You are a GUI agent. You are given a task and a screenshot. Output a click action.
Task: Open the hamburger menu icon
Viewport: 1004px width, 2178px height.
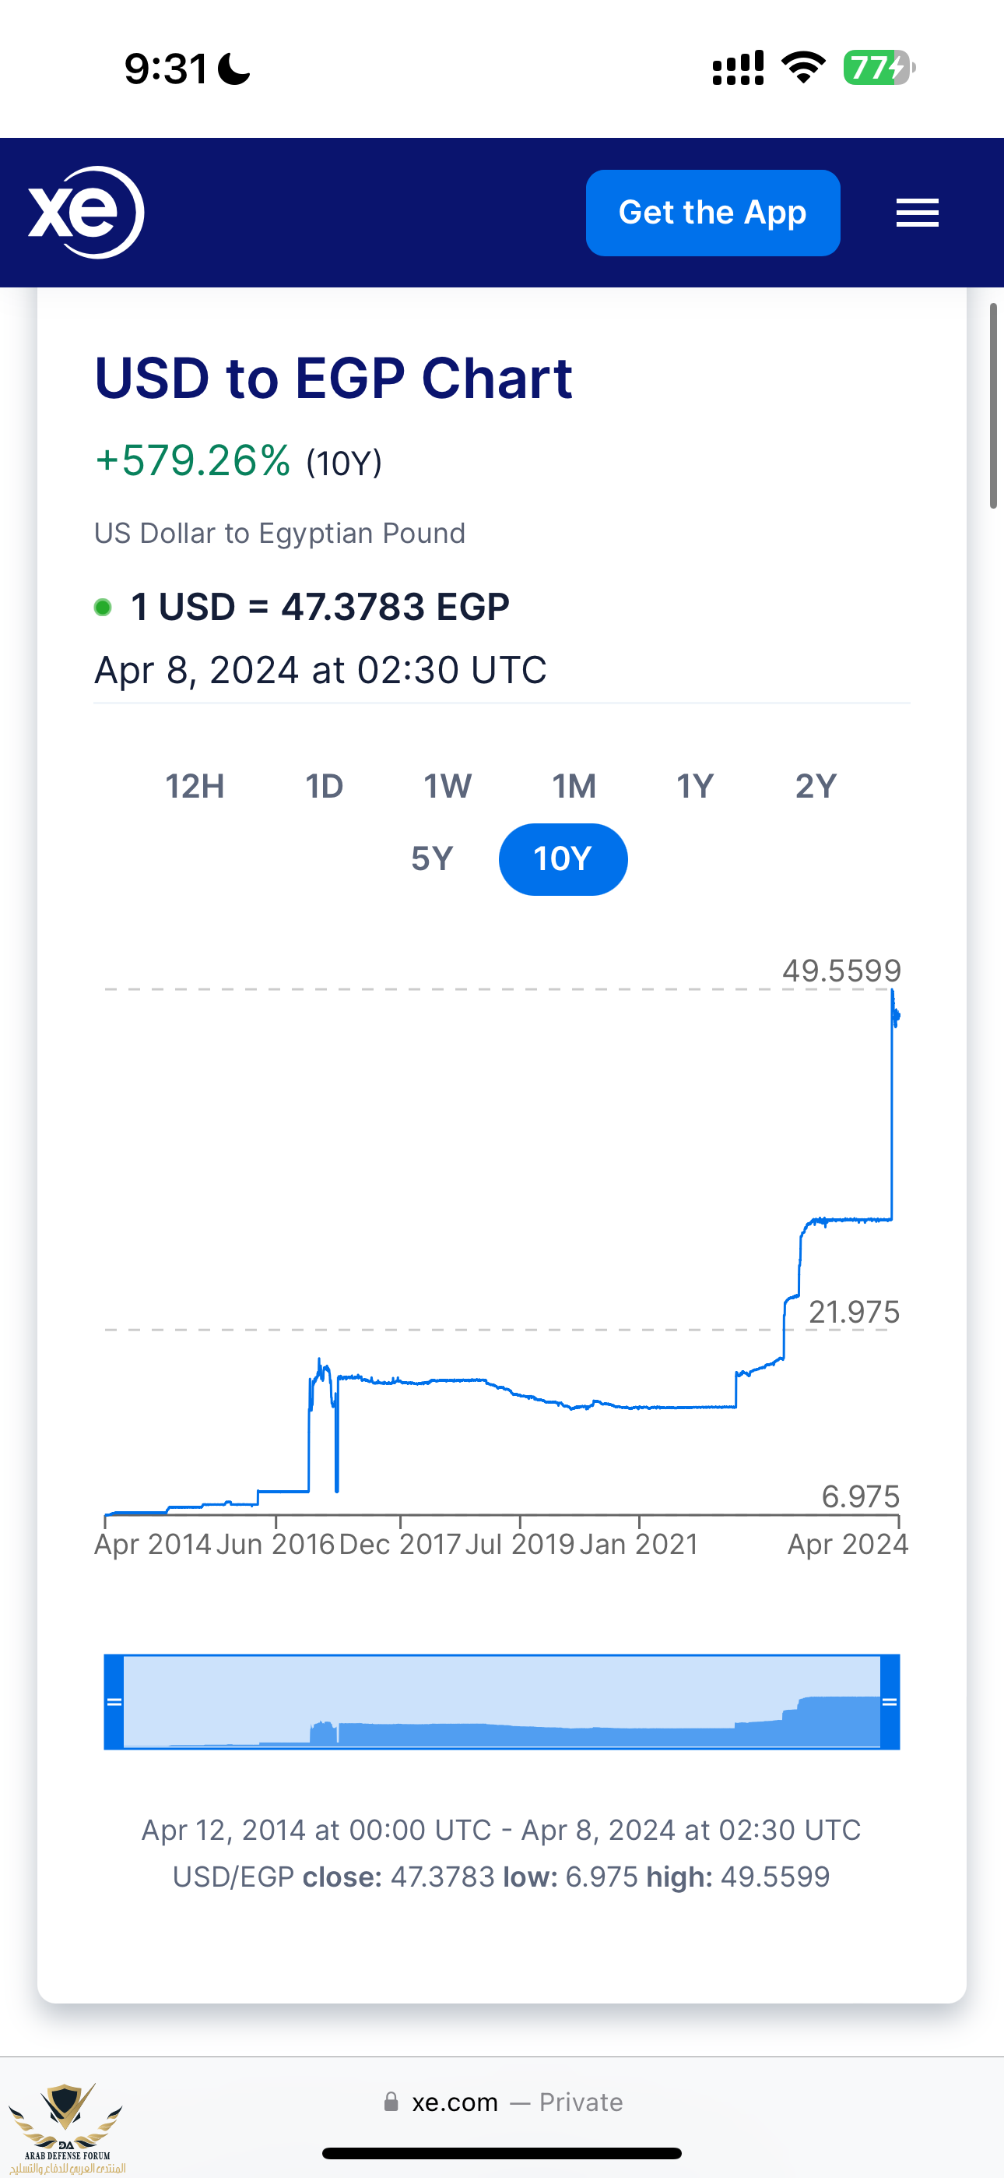click(x=917, y=213)
